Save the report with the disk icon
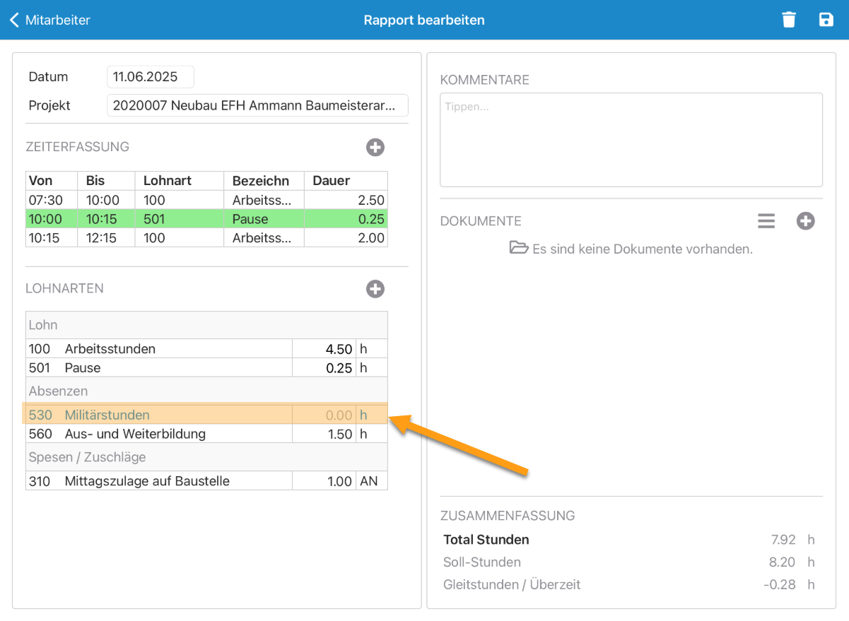Screen dimensions: 849x621 826,20
